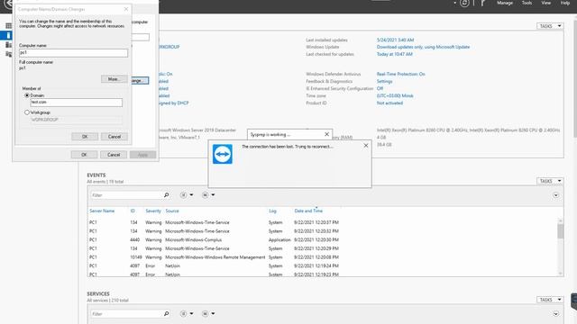The image size is (577, 324).
Task: Open the Tools menu
Action: [527, 3]
